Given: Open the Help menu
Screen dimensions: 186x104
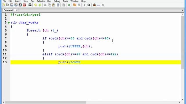Looking at the screenshot, I should coord(83,1).
